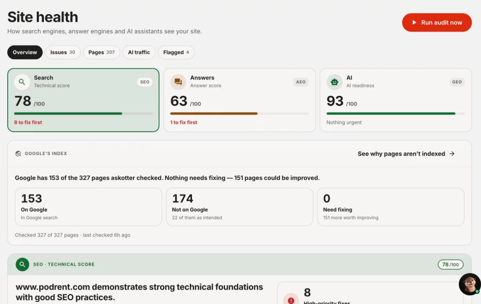
Task: Click the red alert icon by High-priority fixes
Action: [x=291, y=300]
